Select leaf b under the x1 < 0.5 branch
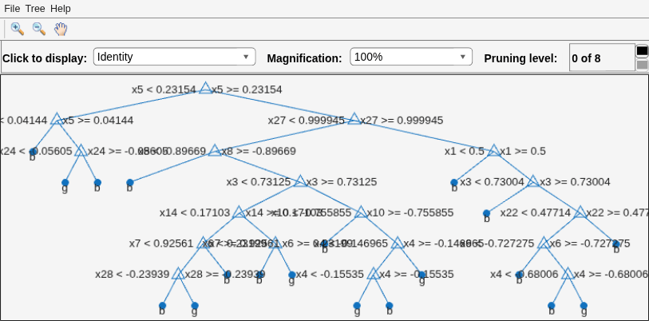The height and width of the screenshot is (321, 649). [454, 183]
